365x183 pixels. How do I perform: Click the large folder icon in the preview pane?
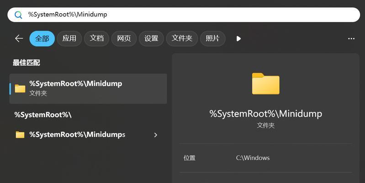(265, 84)
